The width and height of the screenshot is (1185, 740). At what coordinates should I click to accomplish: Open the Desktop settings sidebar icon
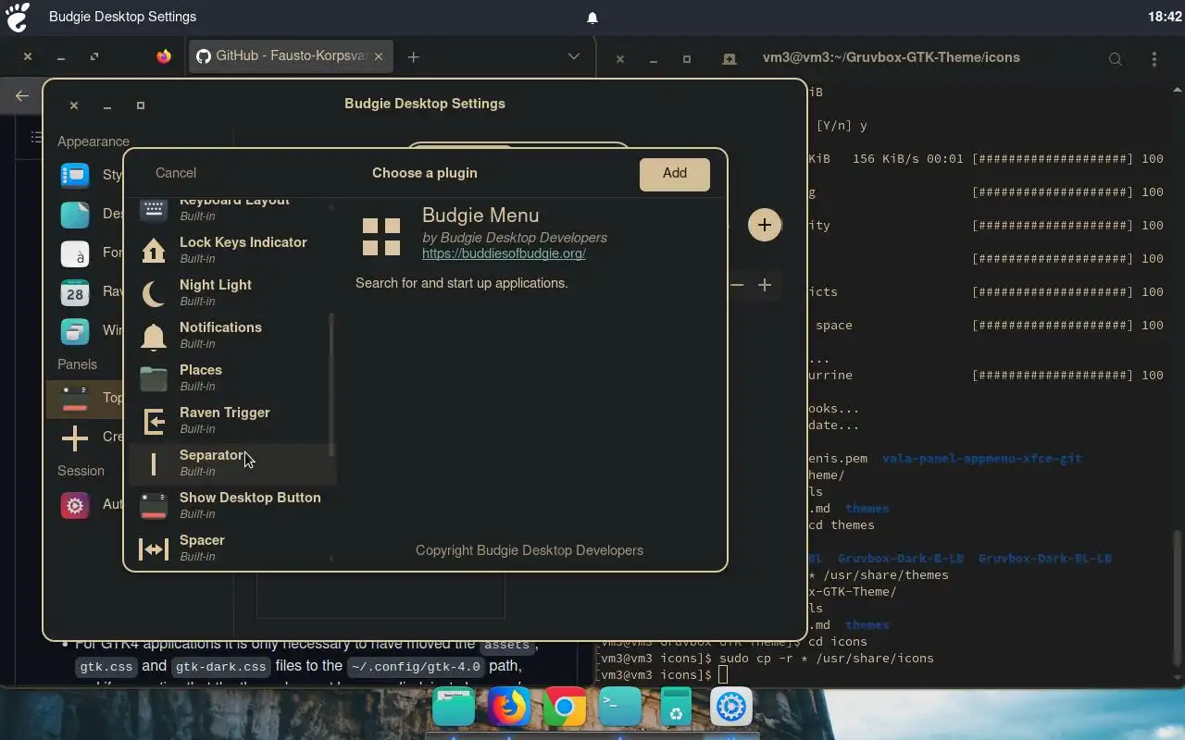tap(75, 214)
